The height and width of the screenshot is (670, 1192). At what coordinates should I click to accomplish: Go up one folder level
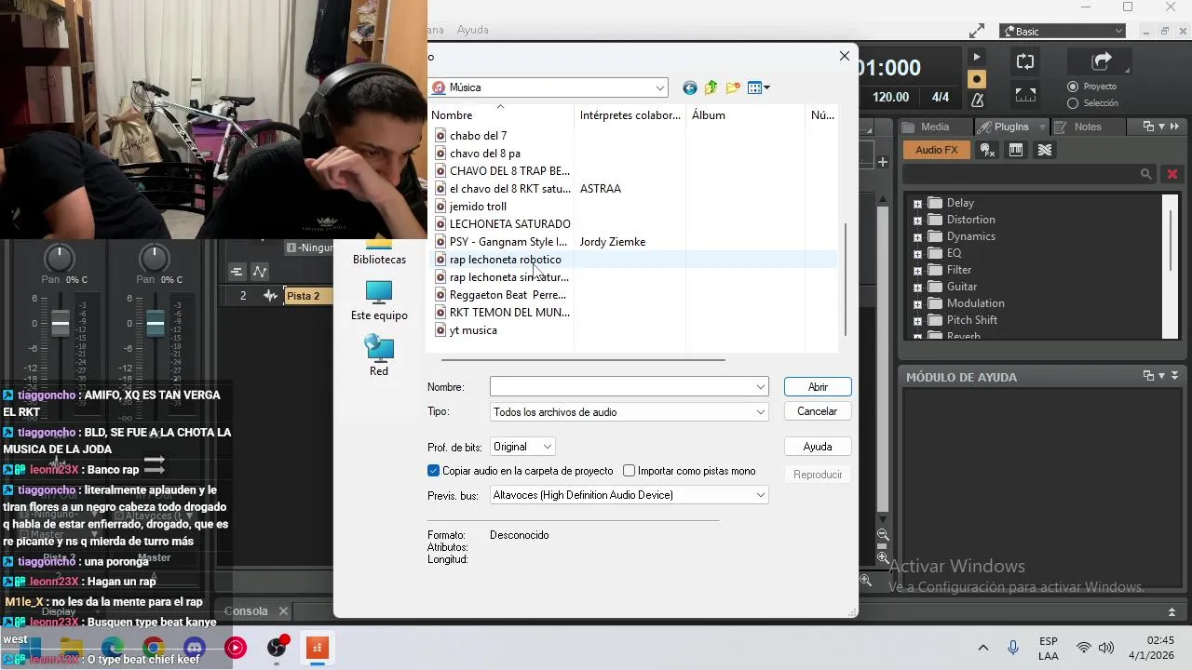click(x=711, y=87)
